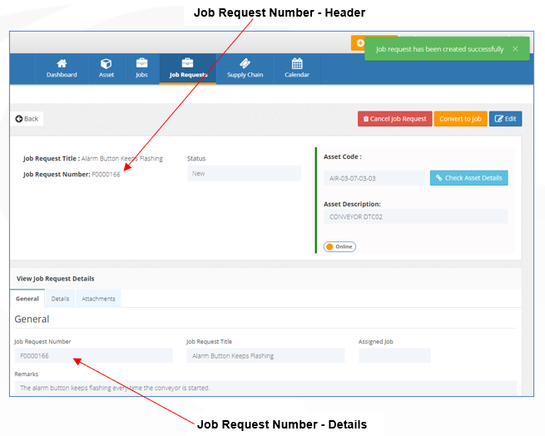Open the Supply Chain ticket icon
Screen dimensions: 545x436
tap(245, 63)
